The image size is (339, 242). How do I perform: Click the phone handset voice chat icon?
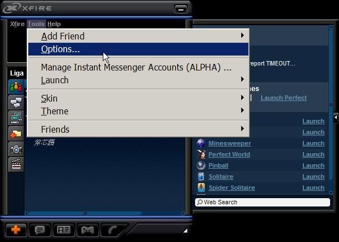point(113,229)
